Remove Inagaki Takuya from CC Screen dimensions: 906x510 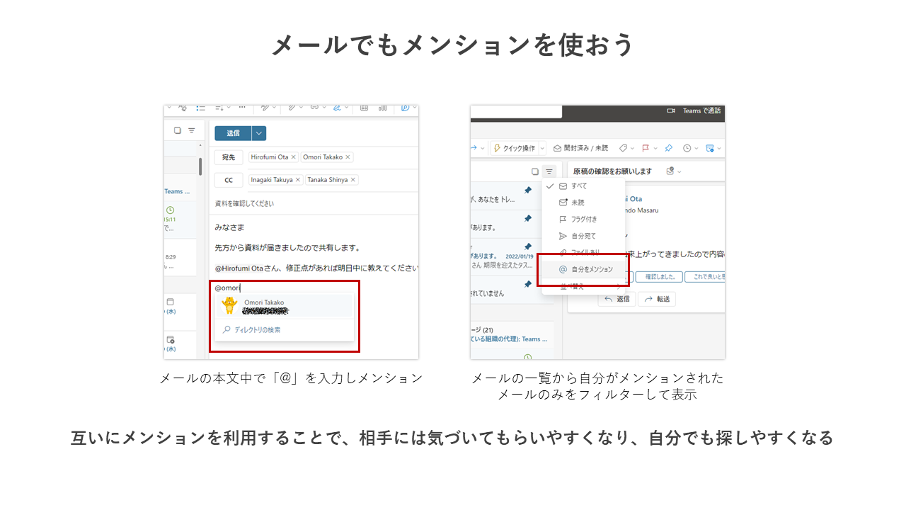coord(298,180)
